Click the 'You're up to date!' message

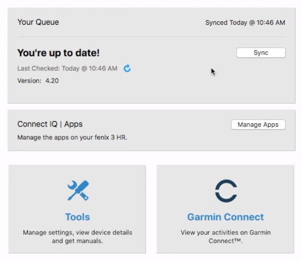click(x=58, y=53)
